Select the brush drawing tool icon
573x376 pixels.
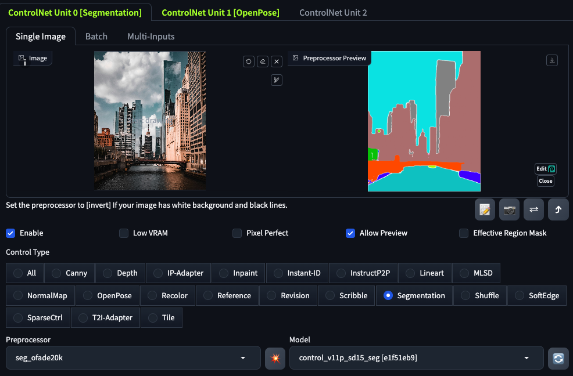277,80
